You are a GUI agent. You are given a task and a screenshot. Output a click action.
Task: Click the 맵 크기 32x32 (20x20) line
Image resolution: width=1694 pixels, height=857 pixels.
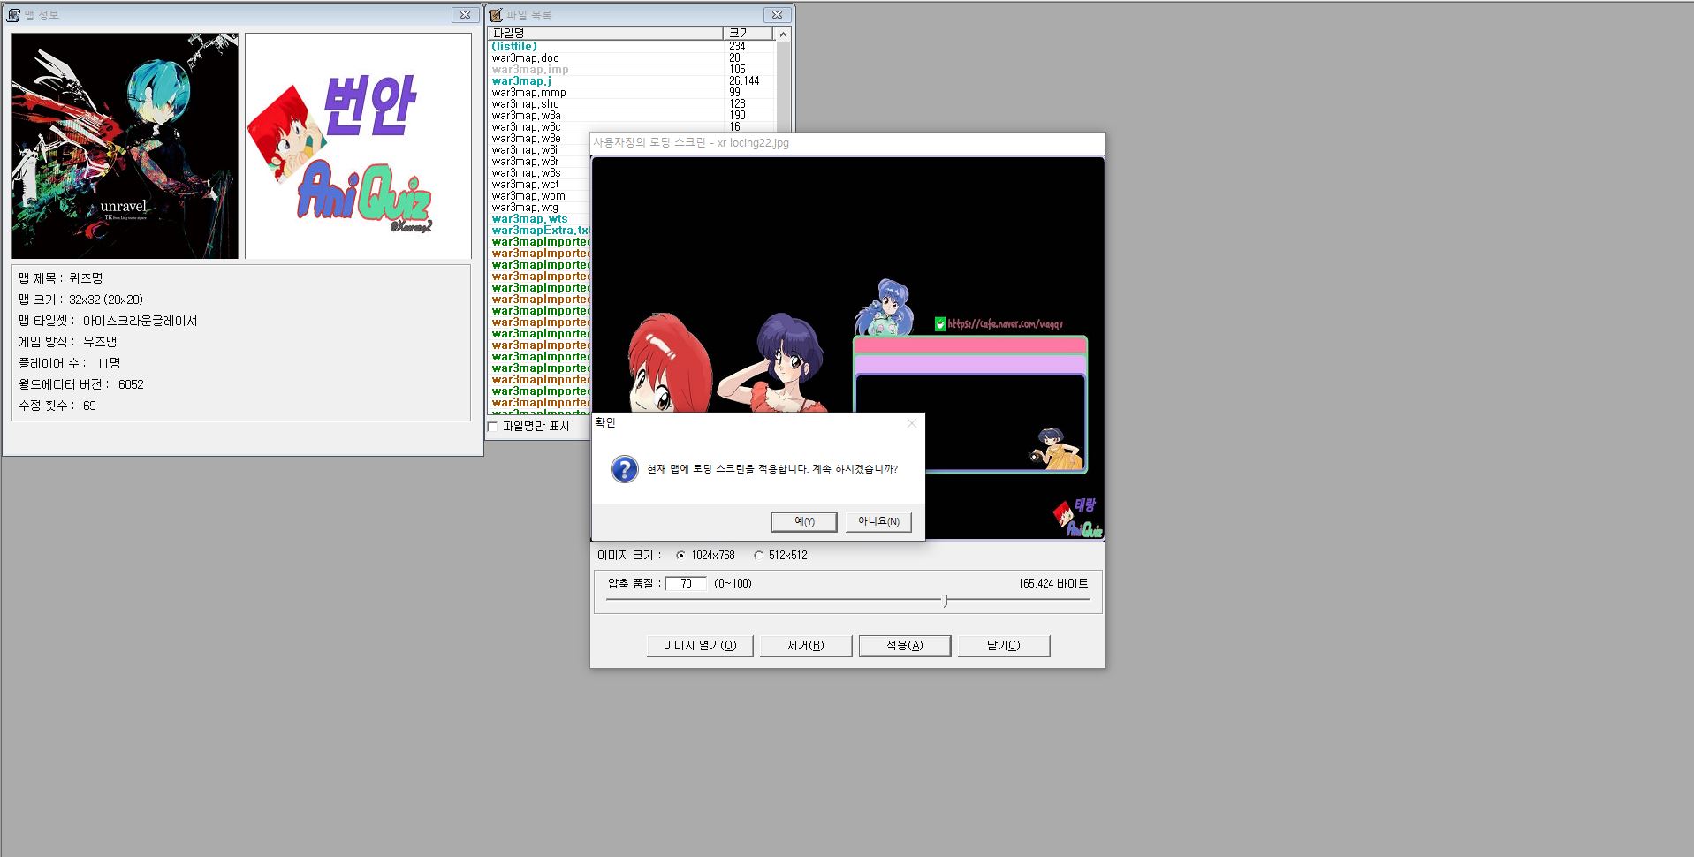(80, 300)
